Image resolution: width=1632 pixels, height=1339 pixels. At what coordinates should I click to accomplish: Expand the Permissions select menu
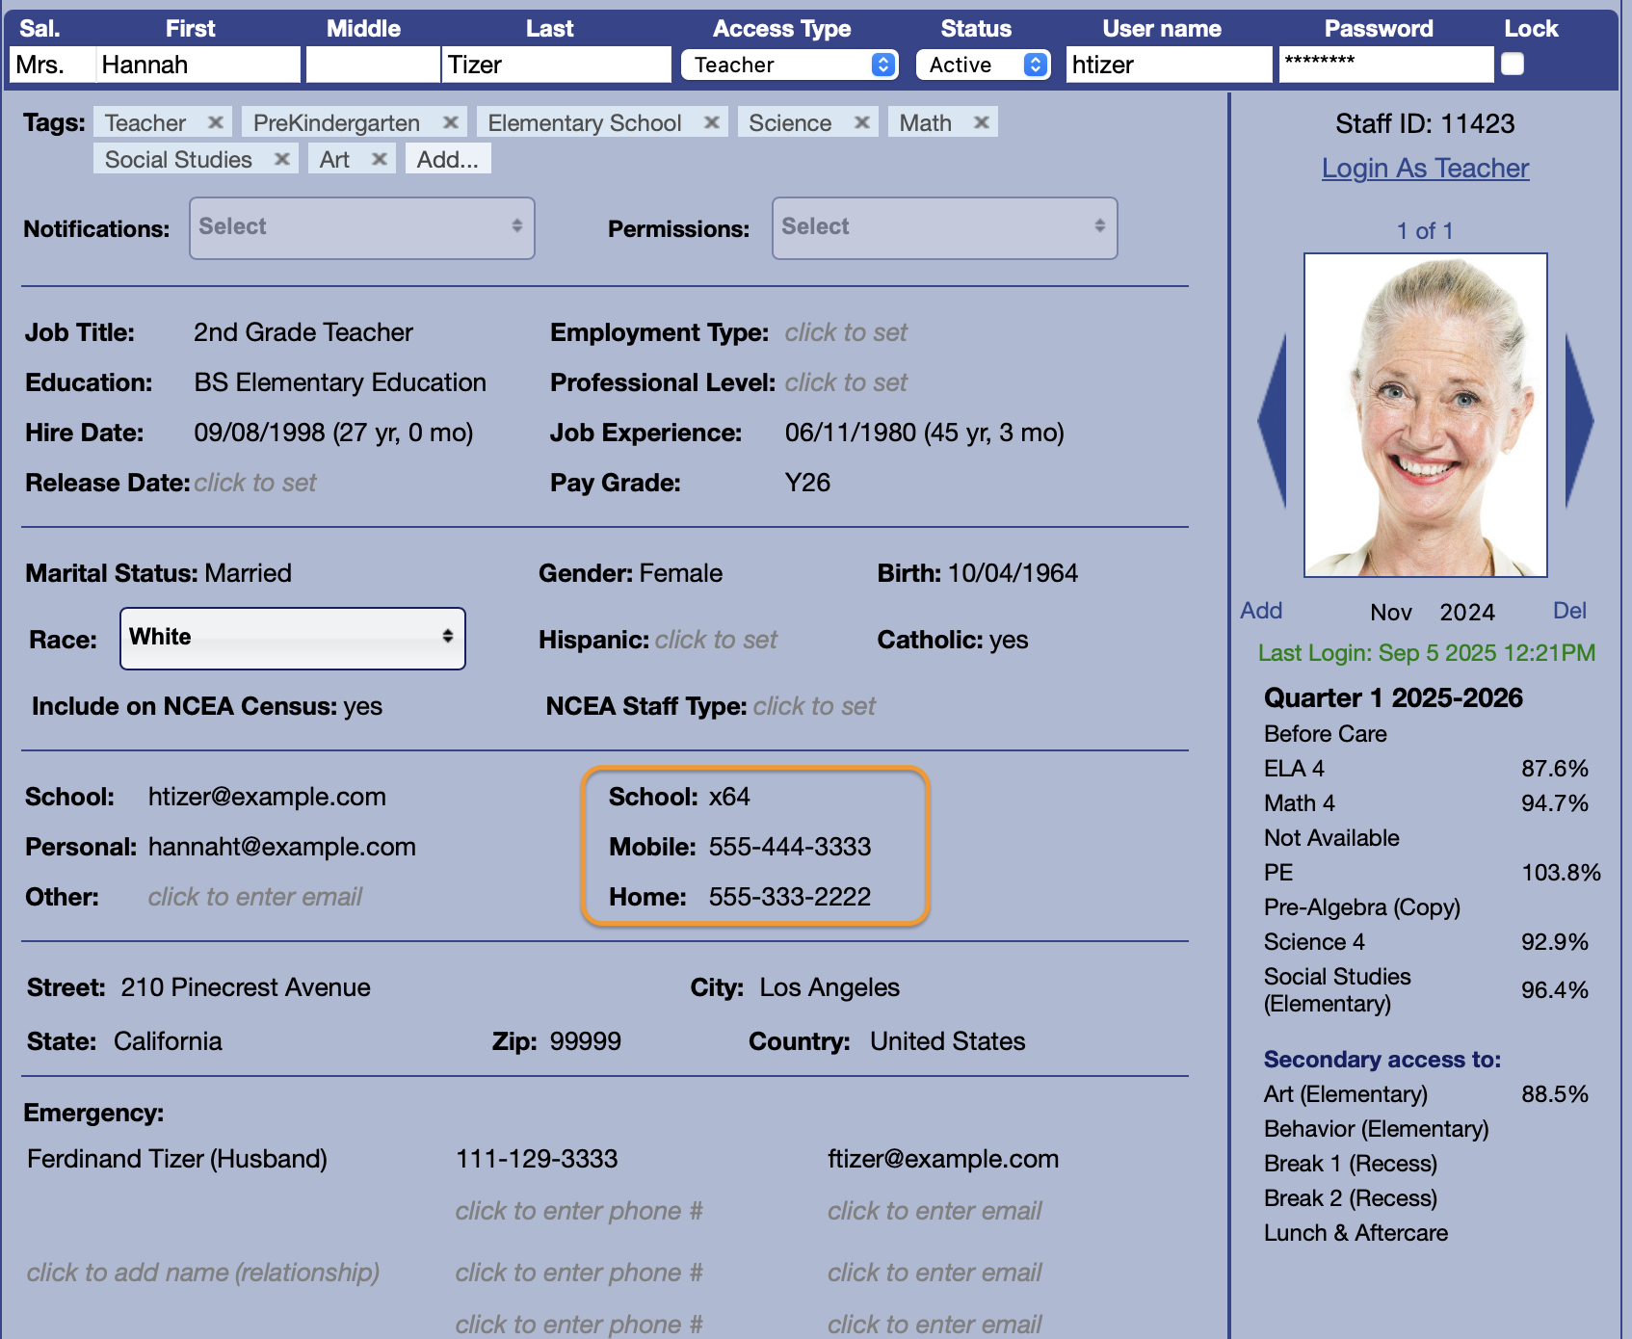[944, 228]
